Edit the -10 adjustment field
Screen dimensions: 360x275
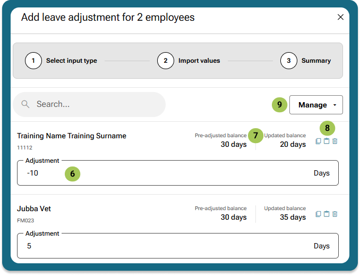click(x=159, y=173)
